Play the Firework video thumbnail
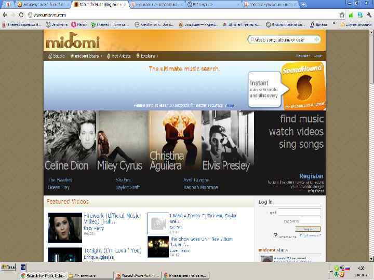 point(65,228)
